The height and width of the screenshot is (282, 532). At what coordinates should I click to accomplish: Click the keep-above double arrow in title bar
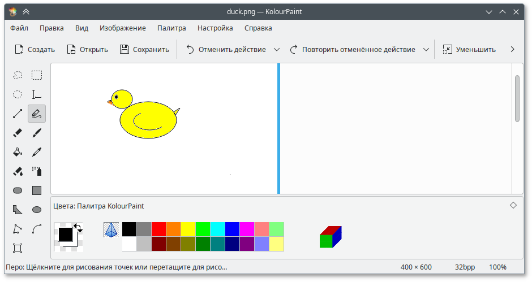(26, 12)
